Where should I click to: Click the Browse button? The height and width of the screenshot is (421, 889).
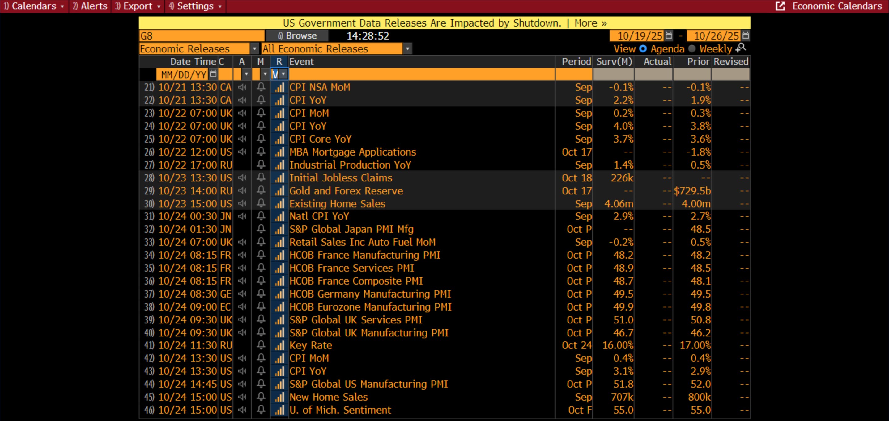click(297, 36)
